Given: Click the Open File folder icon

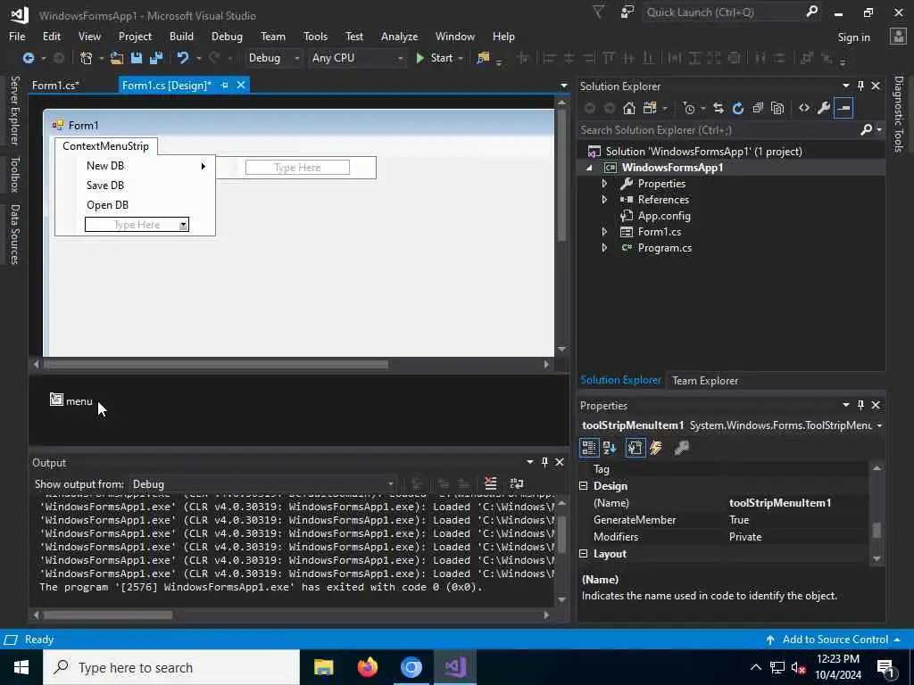Looking at the screenshot, I should (x=117, y=58).
